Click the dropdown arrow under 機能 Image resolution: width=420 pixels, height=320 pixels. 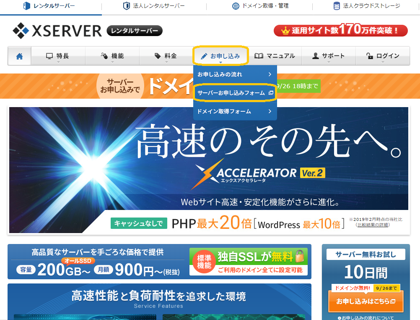coord(112,62)
